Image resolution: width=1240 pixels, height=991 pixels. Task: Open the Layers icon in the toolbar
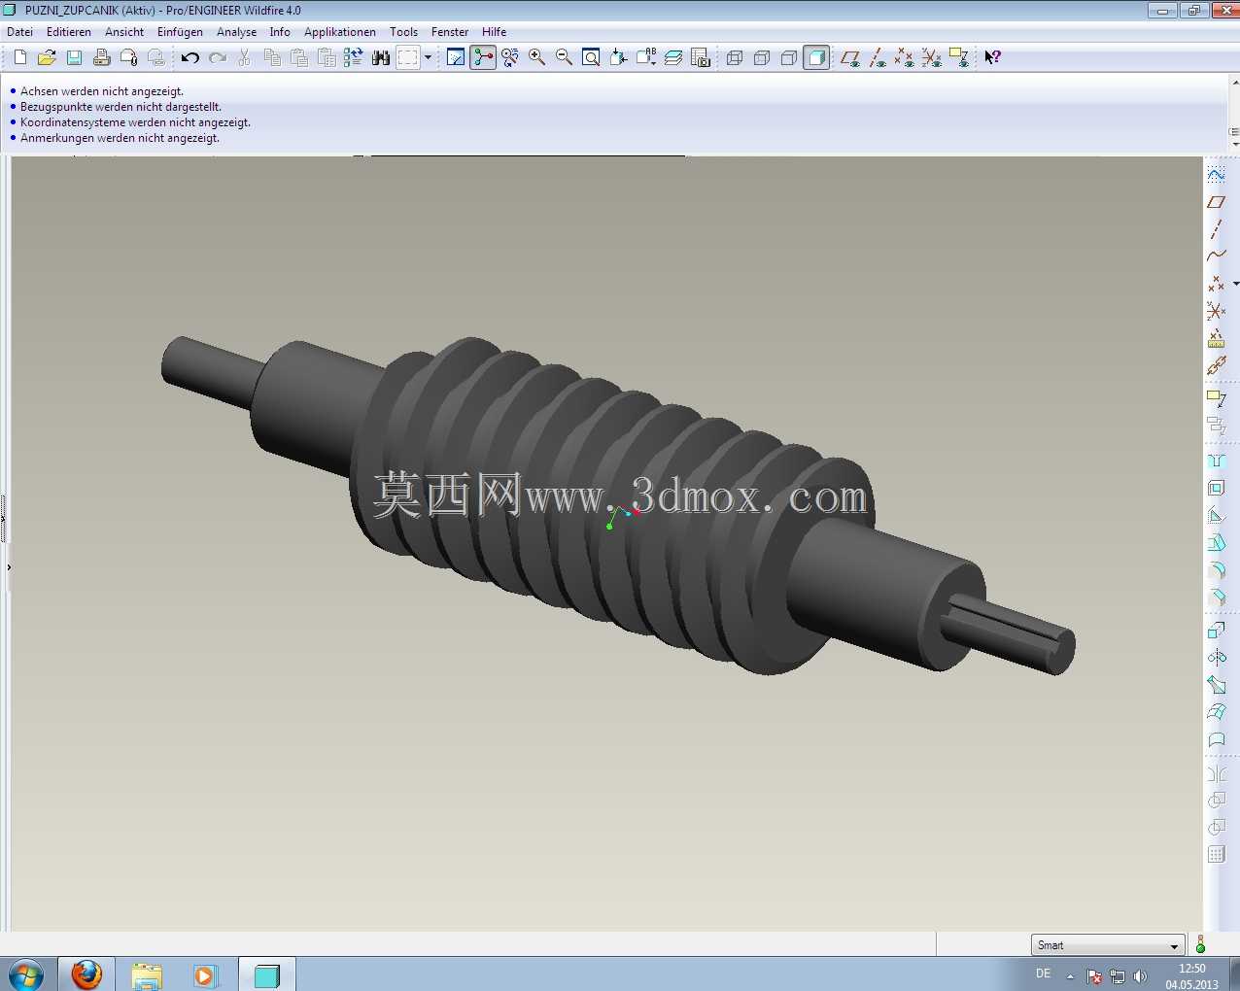point(672,57)
